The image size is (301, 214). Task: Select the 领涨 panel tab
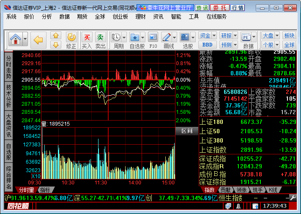[x=241, y=190]
